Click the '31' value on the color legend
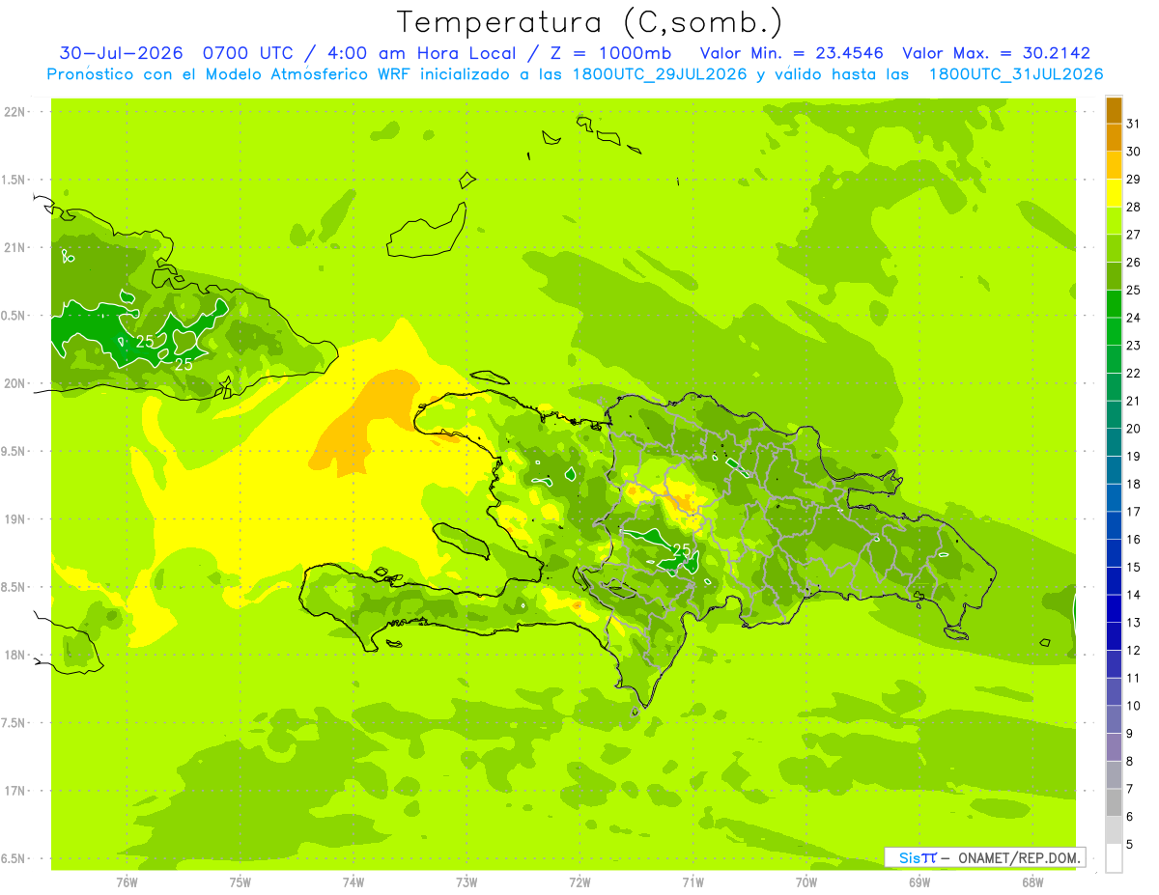The height and width of the screenshot is (895, 1159). [1134, 124]
